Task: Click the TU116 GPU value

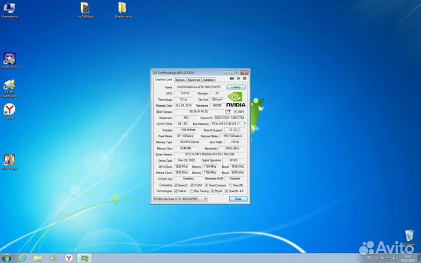Action: point(185,93)
